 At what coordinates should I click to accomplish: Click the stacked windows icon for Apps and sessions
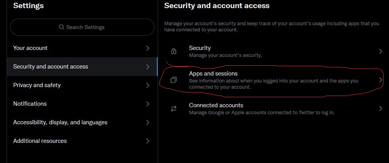[x=174, y=80]
